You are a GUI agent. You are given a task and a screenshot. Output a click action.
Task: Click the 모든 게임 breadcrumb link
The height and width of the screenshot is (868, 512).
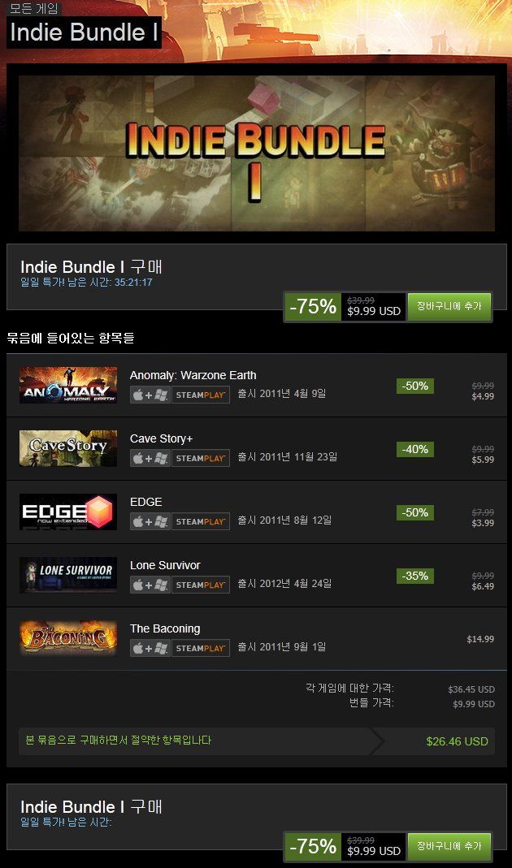click(x=34, y=8)
